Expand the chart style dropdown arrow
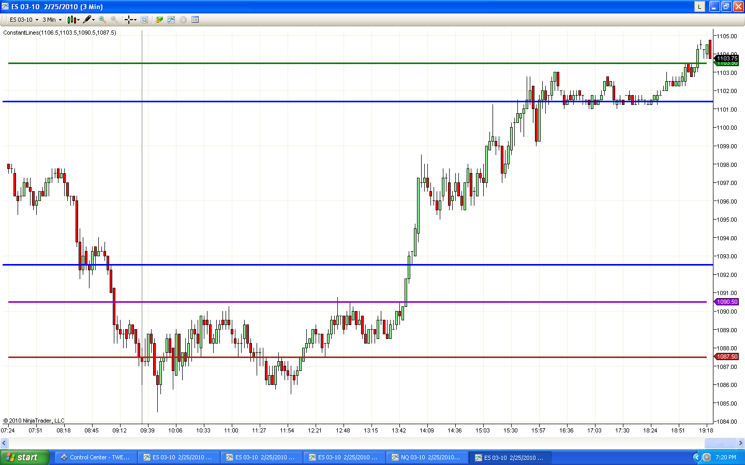Image resolution: width=745 pixels, height=465 pixels. point(79,20)
